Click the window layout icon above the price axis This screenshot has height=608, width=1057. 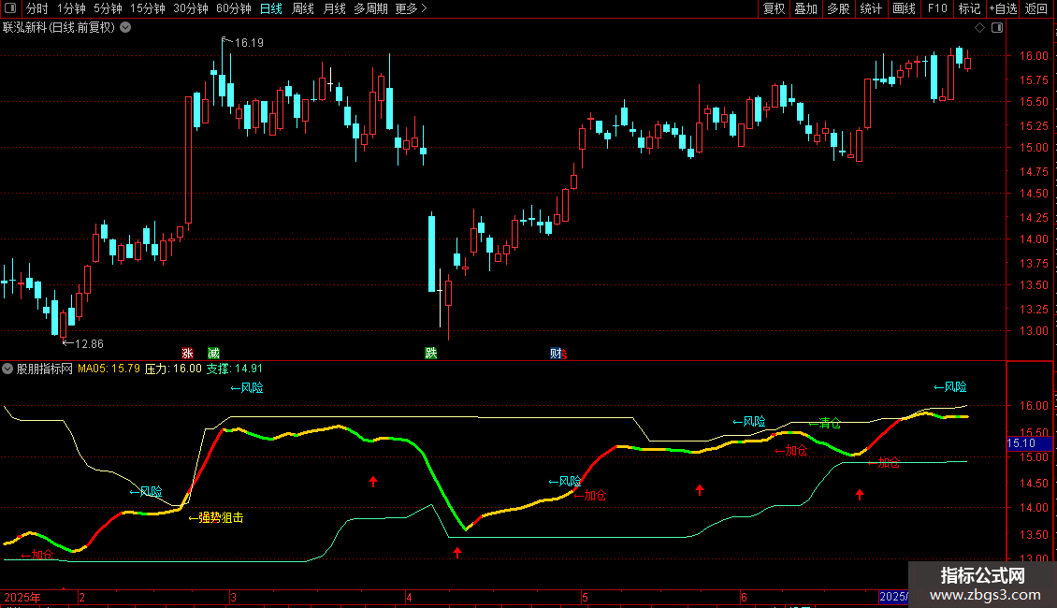point(997,28)
